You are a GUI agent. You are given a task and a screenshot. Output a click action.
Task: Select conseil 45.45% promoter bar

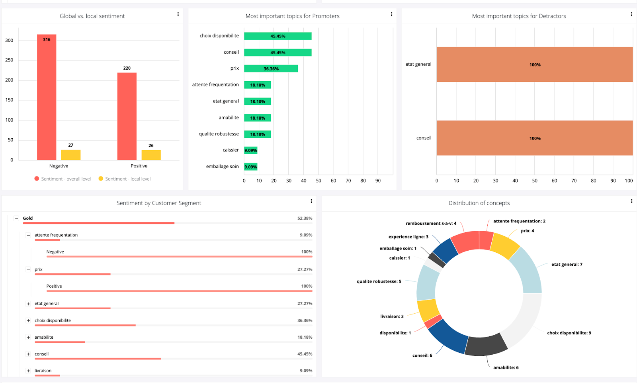pos(278,53)
